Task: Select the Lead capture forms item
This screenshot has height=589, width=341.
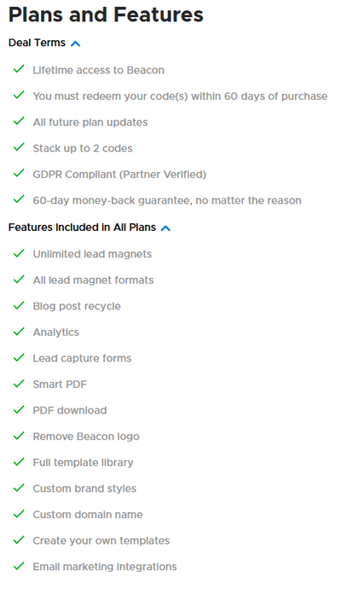Action: point(82,358)
